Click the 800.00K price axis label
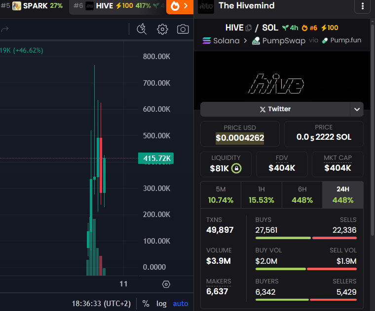This screenshot has width=375, height=311. (156, 57)
